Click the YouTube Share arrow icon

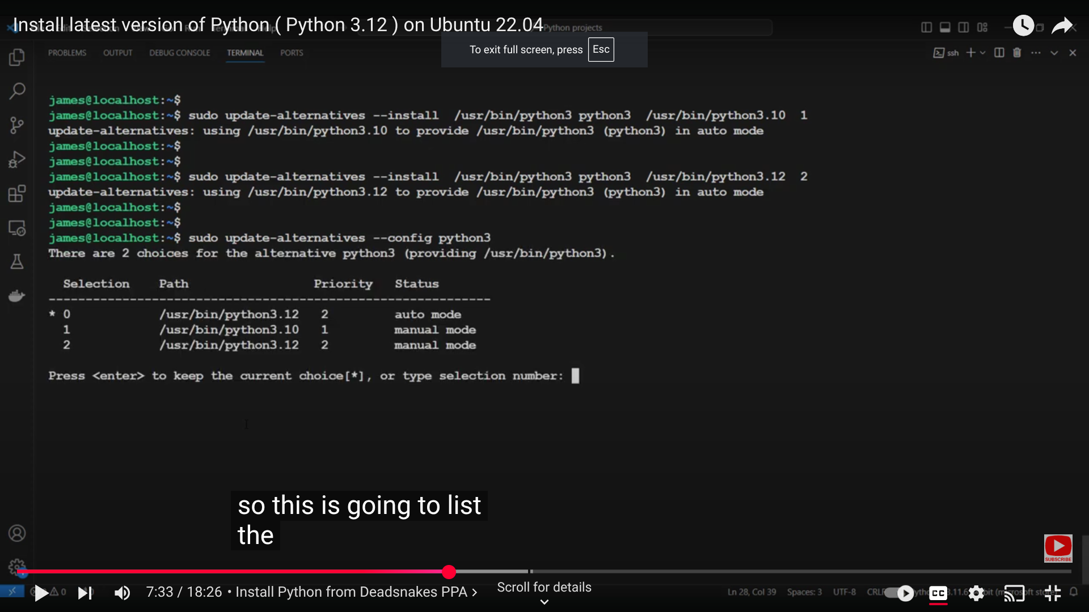1062,25
